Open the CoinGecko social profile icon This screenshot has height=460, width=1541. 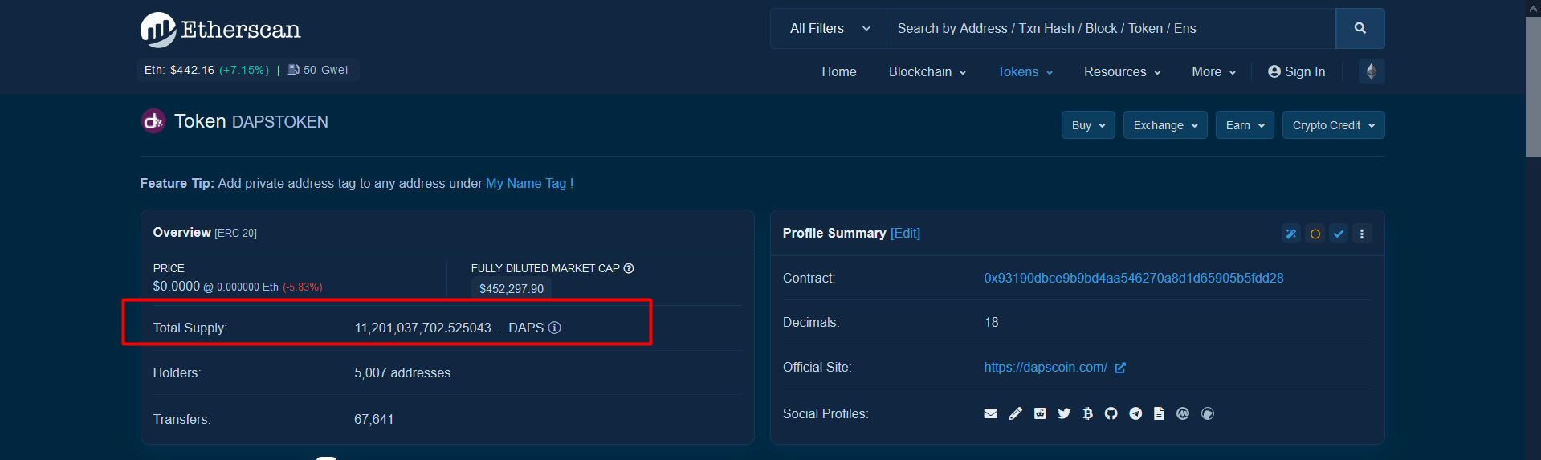tap(1208, 413)
